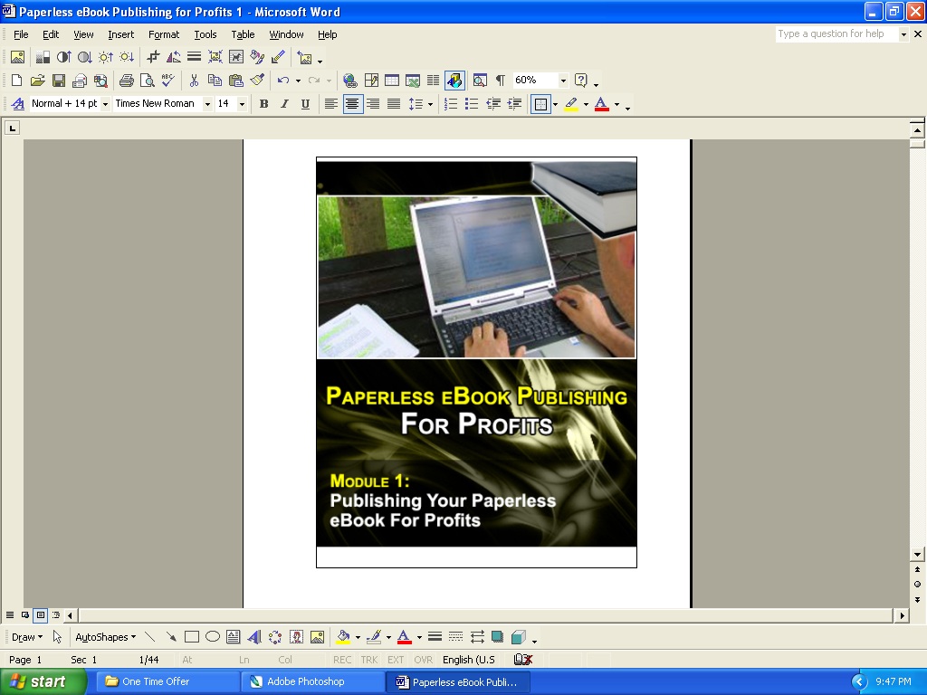Click the Crop tool in Picture toolbar

153,57
